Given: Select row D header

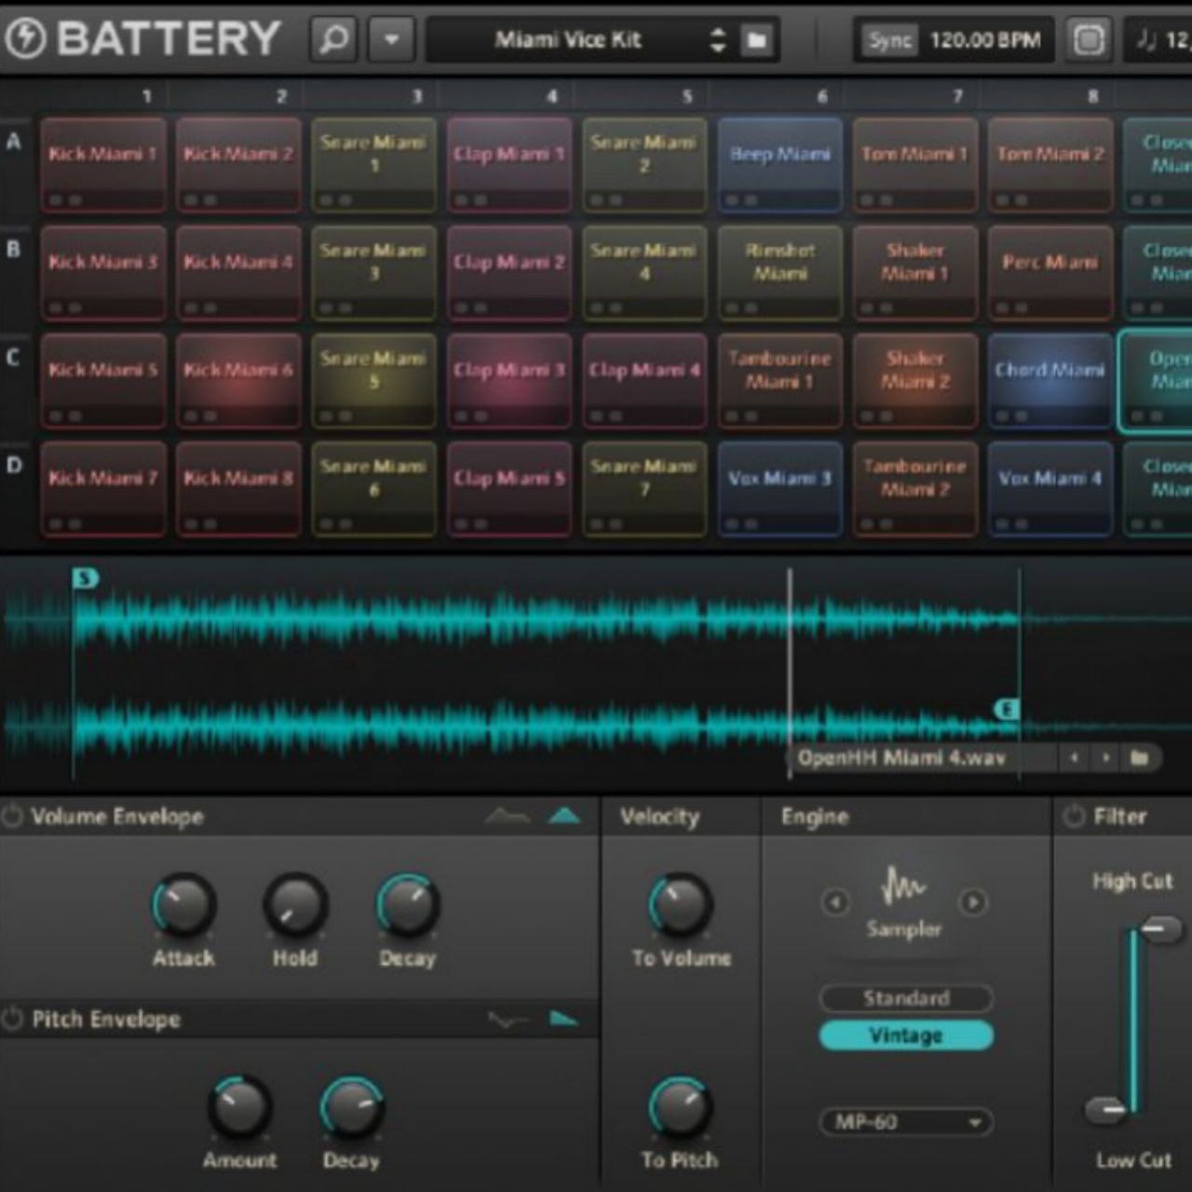Looking at the screenshot, I should point(14,466).
